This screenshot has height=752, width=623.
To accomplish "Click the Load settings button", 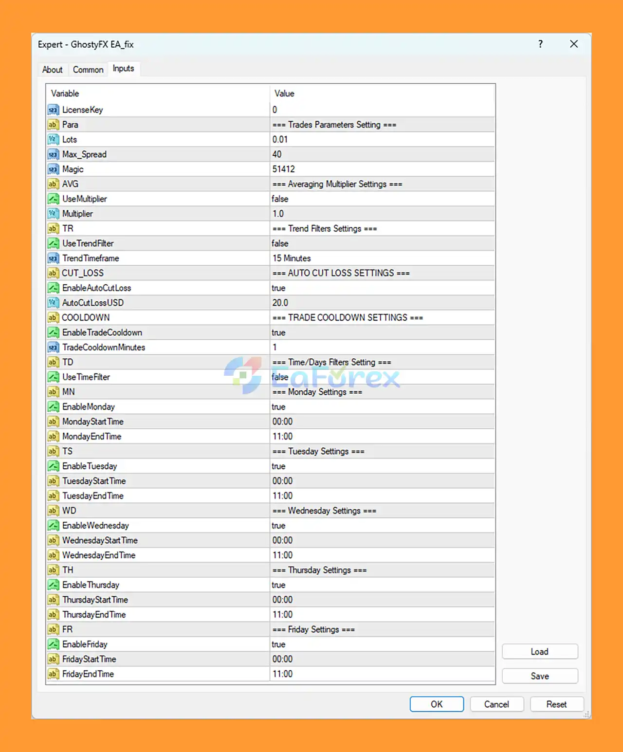I will pos(539,652).
